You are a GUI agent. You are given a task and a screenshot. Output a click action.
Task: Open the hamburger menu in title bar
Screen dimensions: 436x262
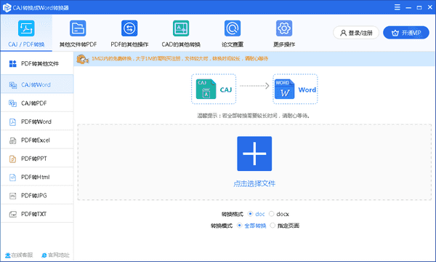(x=397, y=7)
